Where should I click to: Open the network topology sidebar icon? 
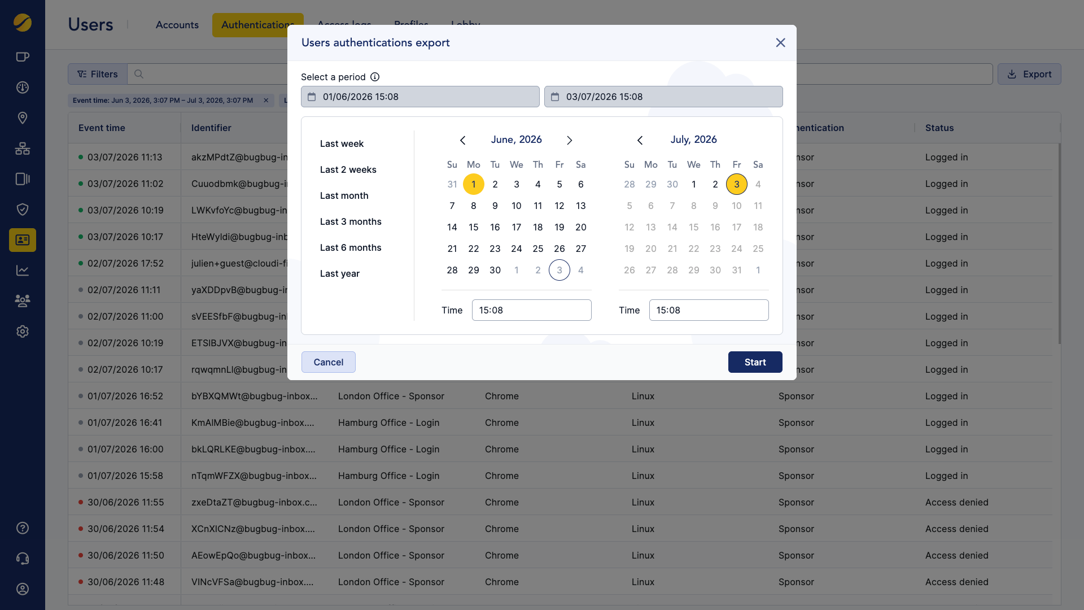tap(23, 149)
